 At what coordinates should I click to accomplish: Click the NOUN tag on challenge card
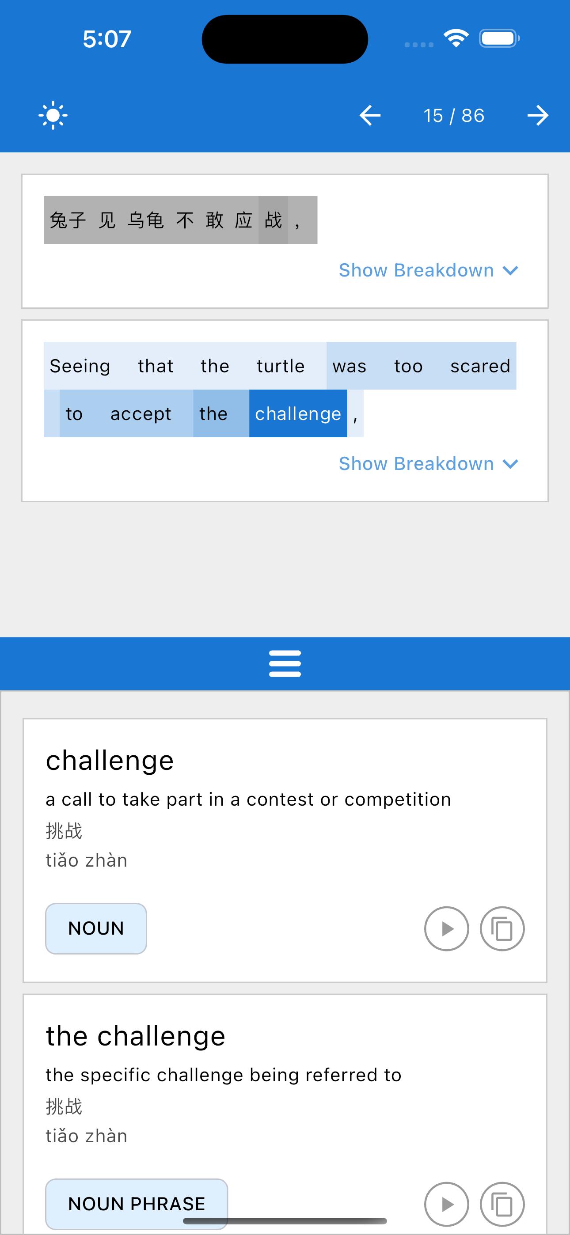96,928
